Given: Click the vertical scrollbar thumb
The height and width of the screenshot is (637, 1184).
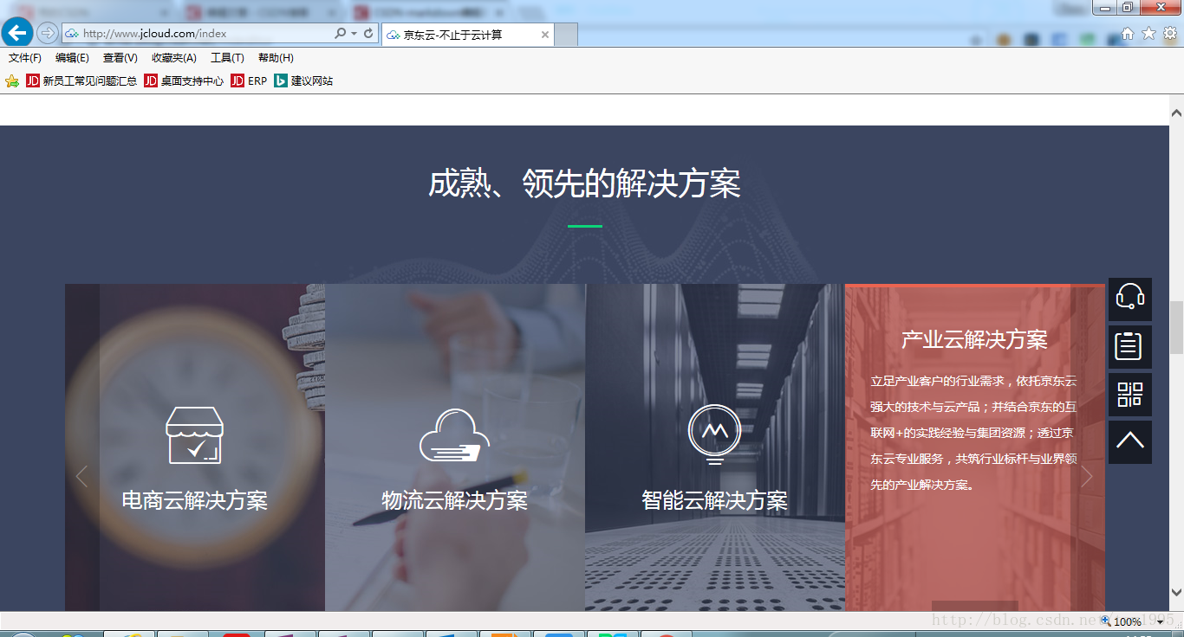Looking at the screenshot, I should tap(1176, 327).
